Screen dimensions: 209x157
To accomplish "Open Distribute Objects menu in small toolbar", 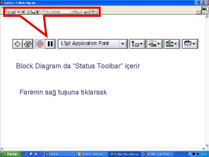I will [x=86, y=12].
